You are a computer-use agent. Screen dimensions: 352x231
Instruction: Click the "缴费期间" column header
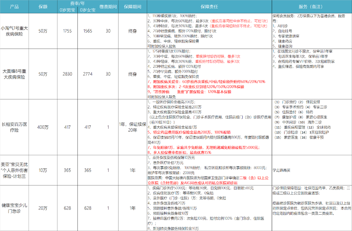click(108, 7)
